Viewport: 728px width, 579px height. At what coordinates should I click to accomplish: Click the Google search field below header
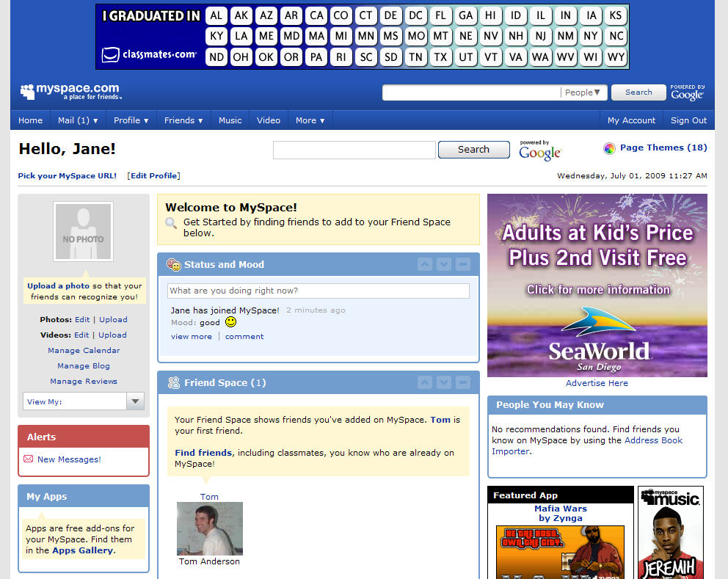pyautogui.click(x=354, y=150)
